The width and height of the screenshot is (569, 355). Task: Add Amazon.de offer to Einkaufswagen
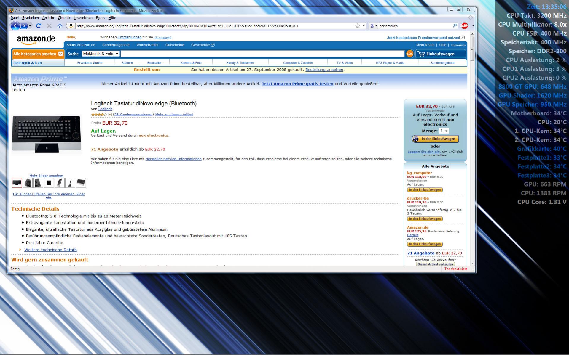[x=425, y=244]
